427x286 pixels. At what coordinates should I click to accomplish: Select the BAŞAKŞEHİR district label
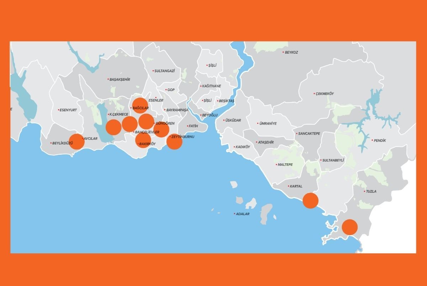120,80
